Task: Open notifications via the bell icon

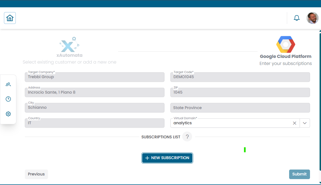Action: coord(296,18)
